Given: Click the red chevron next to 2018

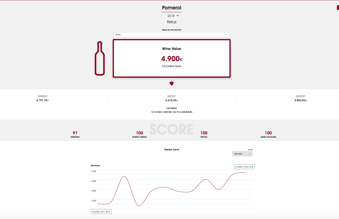Looking at the screenshot, I should [178, 16].
